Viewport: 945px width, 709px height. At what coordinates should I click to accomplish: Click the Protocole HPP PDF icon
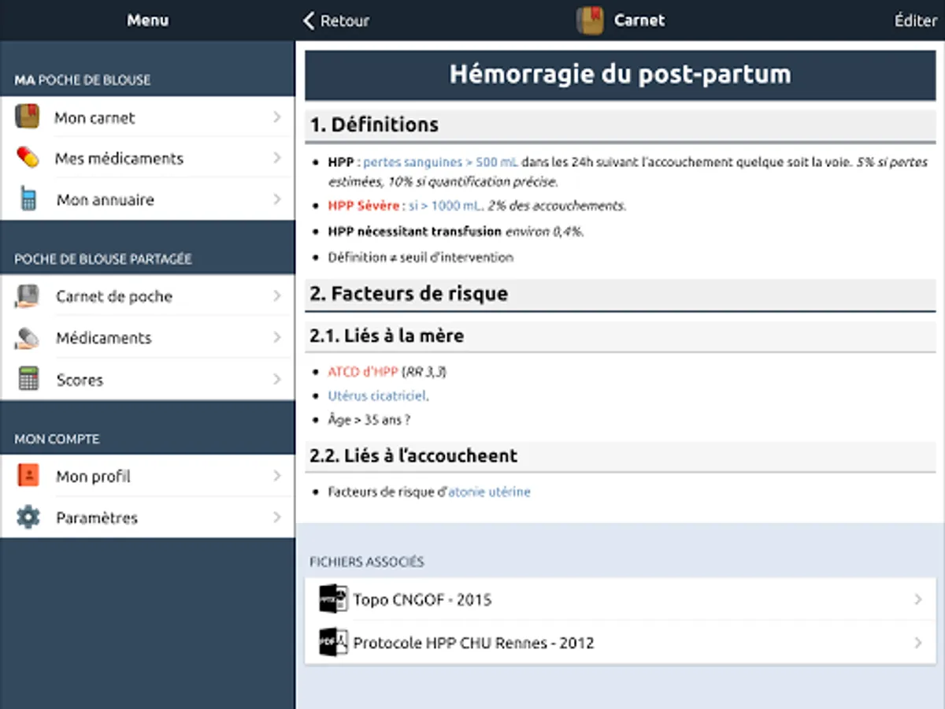333,643
